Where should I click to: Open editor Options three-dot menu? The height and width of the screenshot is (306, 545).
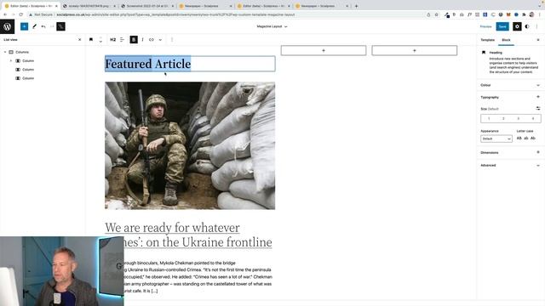tap(537, 26)
